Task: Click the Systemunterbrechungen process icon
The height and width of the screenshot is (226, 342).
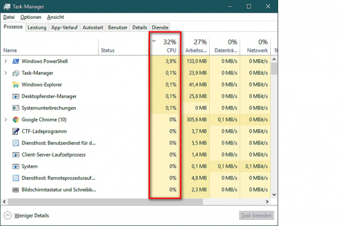Action: click(x=16, y=108)
